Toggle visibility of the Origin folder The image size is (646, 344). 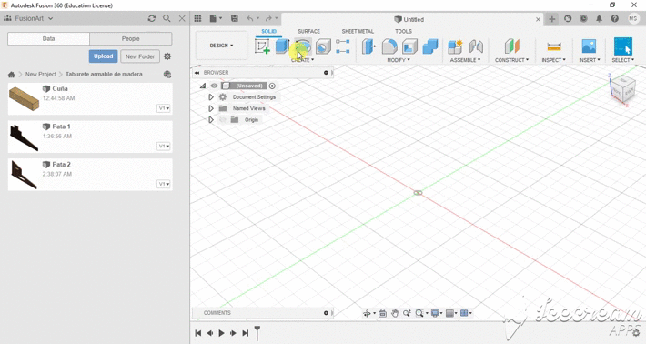pos(223,120)
